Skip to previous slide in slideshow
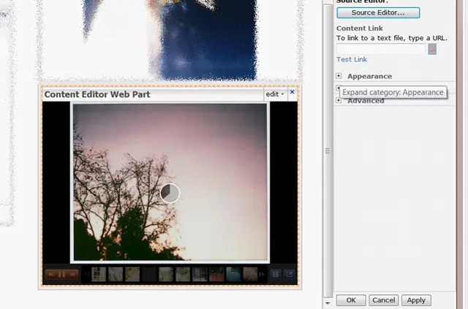Screen dimensions: 468x309 pos(51,274)
